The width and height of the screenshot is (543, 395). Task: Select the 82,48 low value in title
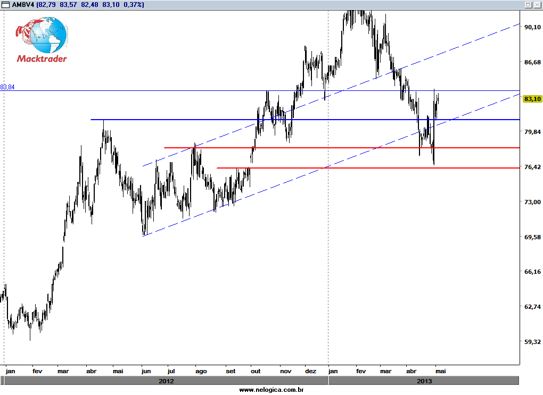(x=89, y=4)
